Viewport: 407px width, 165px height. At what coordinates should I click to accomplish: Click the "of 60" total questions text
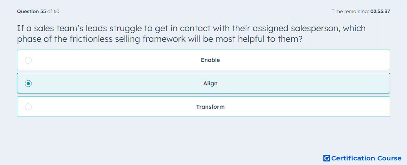[53, 11]
